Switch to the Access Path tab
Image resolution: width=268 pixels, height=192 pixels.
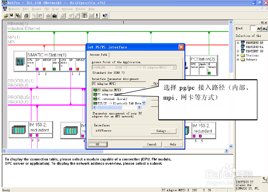click(x=98, y=55)
